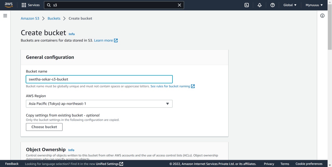
Task: Go to Buckets breadcrumb
Action: click(x=54, y=18)
